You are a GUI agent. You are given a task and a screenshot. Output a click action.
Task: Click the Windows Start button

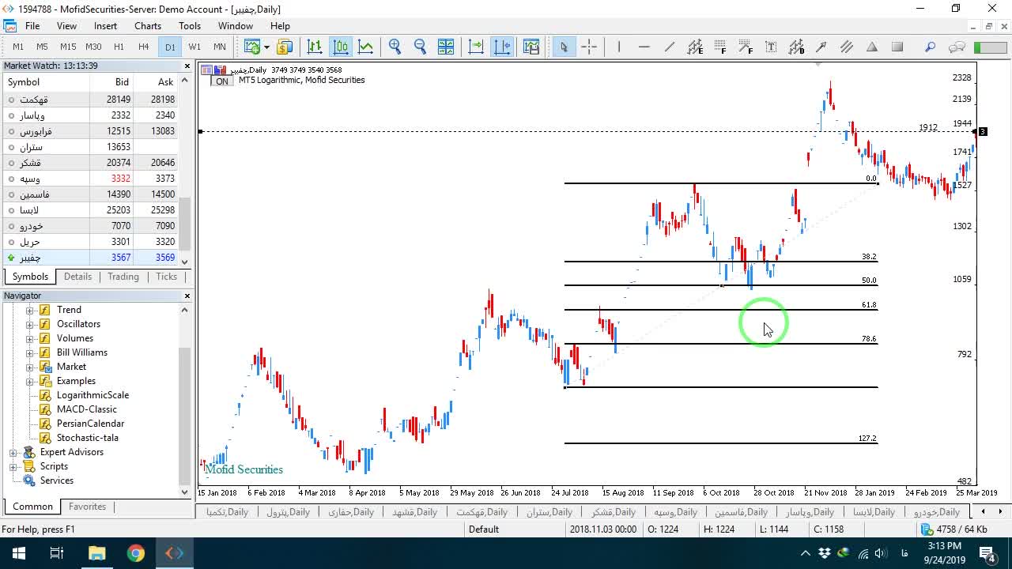pyautogui.click(x=18, y=553)
